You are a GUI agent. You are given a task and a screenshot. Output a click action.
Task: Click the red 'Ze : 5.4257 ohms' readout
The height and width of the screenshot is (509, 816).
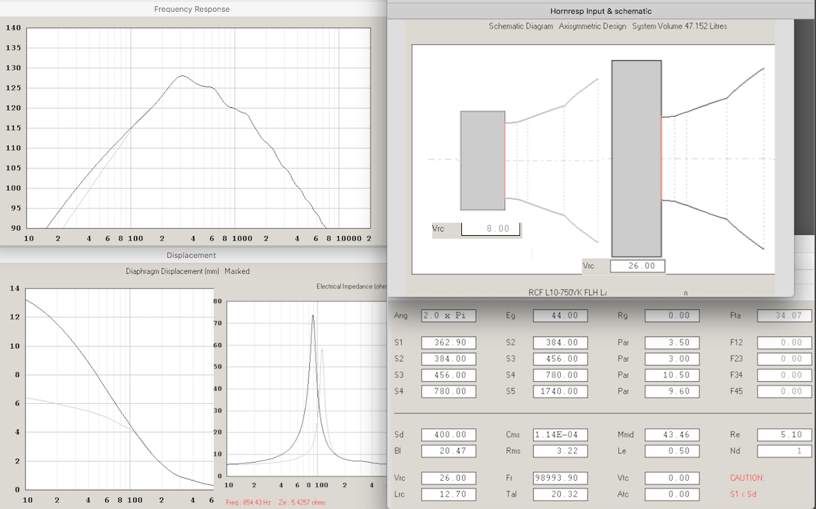(302, 503)
